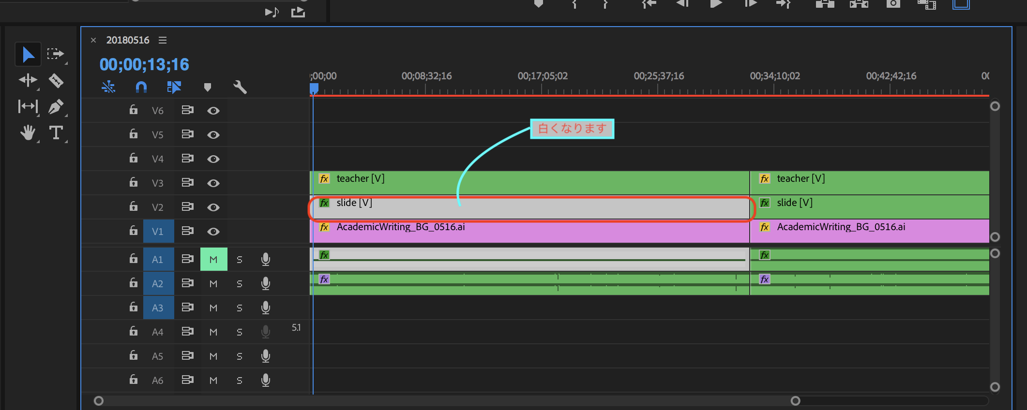Hide track V3 output with eye
Viewport: 1027px width, 410px height.
point(213,183)
